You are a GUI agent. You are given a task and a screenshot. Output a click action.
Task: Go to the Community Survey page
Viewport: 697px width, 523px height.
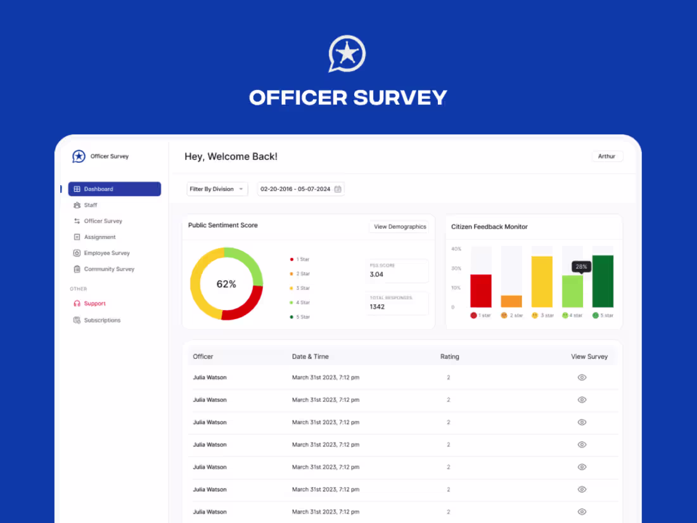[x=111, y=268]
